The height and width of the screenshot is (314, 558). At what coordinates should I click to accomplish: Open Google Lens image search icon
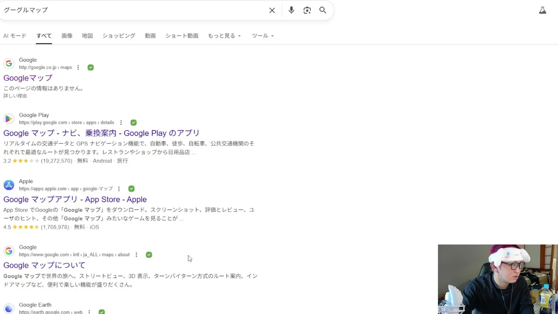pos(307,10)
